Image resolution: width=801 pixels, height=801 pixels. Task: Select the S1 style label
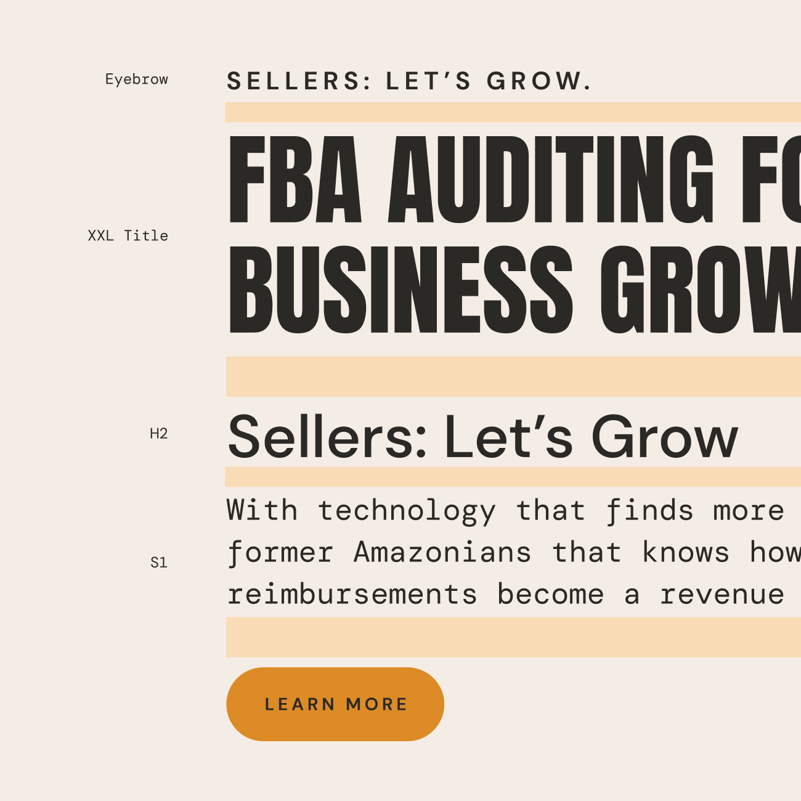coord(158,563)
